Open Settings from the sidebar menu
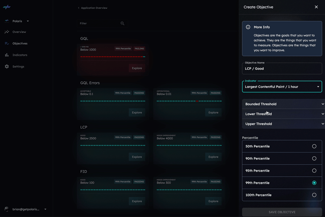Image resolution: width=325 pixels, height=217 pixels. pos(18,67)
